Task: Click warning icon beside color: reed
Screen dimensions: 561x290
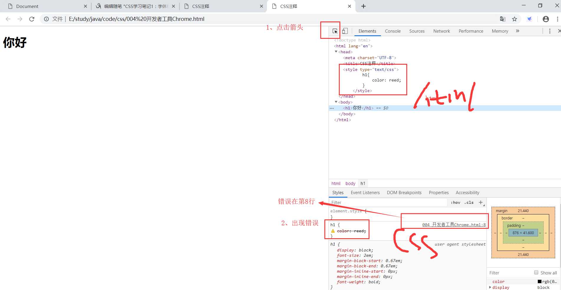Action: pyautogui.click(x=333, y=231)
